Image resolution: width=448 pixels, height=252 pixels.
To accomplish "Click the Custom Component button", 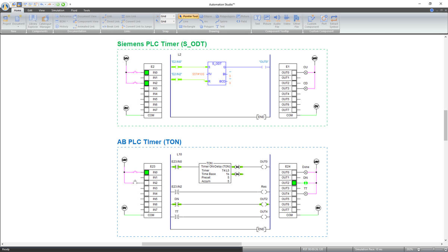I will click(x=311, y=21).
